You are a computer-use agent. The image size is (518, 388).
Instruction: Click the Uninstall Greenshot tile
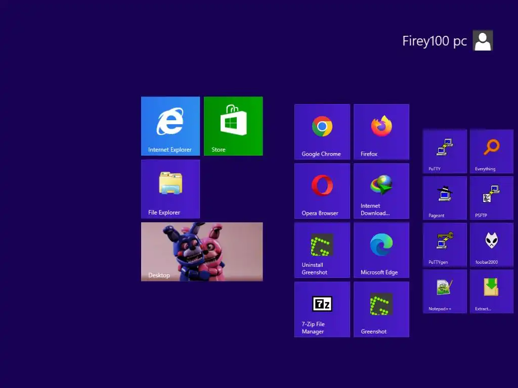click(x=322, y=250)
